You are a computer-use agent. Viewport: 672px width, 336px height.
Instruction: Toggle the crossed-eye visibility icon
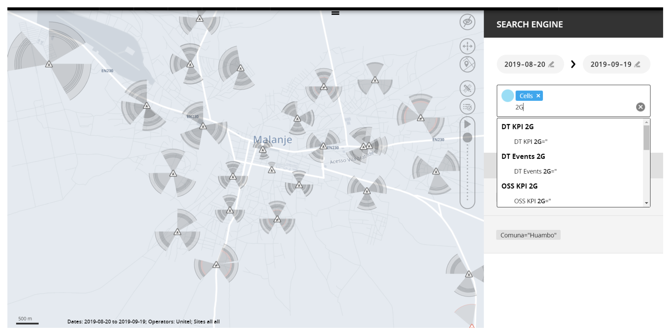467,22
